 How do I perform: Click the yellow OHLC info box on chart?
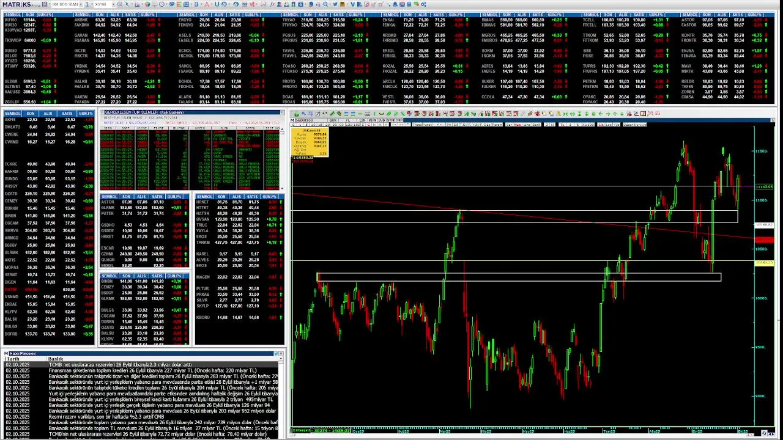[x=311, y=142]
